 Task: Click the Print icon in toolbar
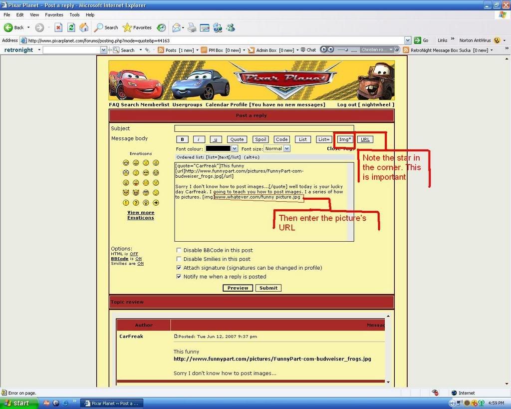click(192, 27)
